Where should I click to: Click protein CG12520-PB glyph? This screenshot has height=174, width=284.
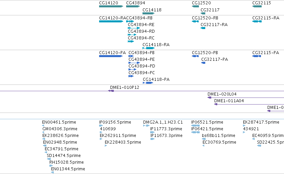pyautogui.click(x=196, y=56)
